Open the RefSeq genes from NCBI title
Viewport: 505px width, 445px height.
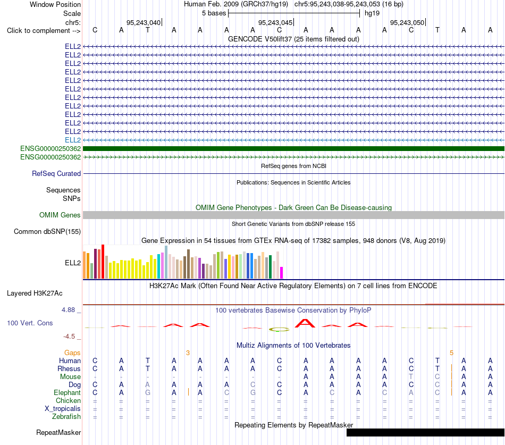293,166
